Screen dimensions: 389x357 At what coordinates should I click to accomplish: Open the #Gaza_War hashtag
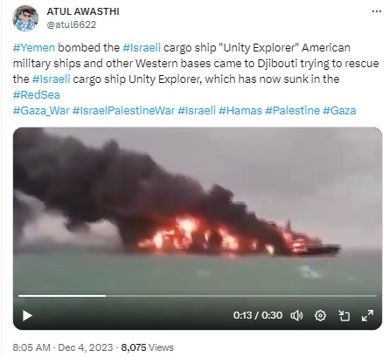[41, 111]
